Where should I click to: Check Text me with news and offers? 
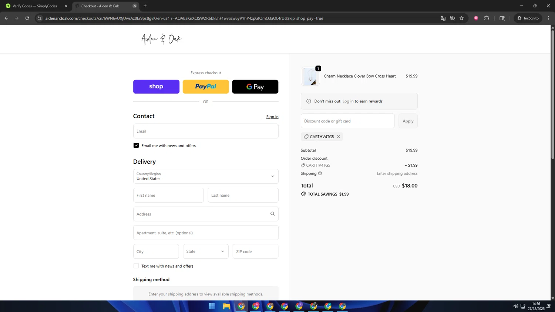[136, 266]
